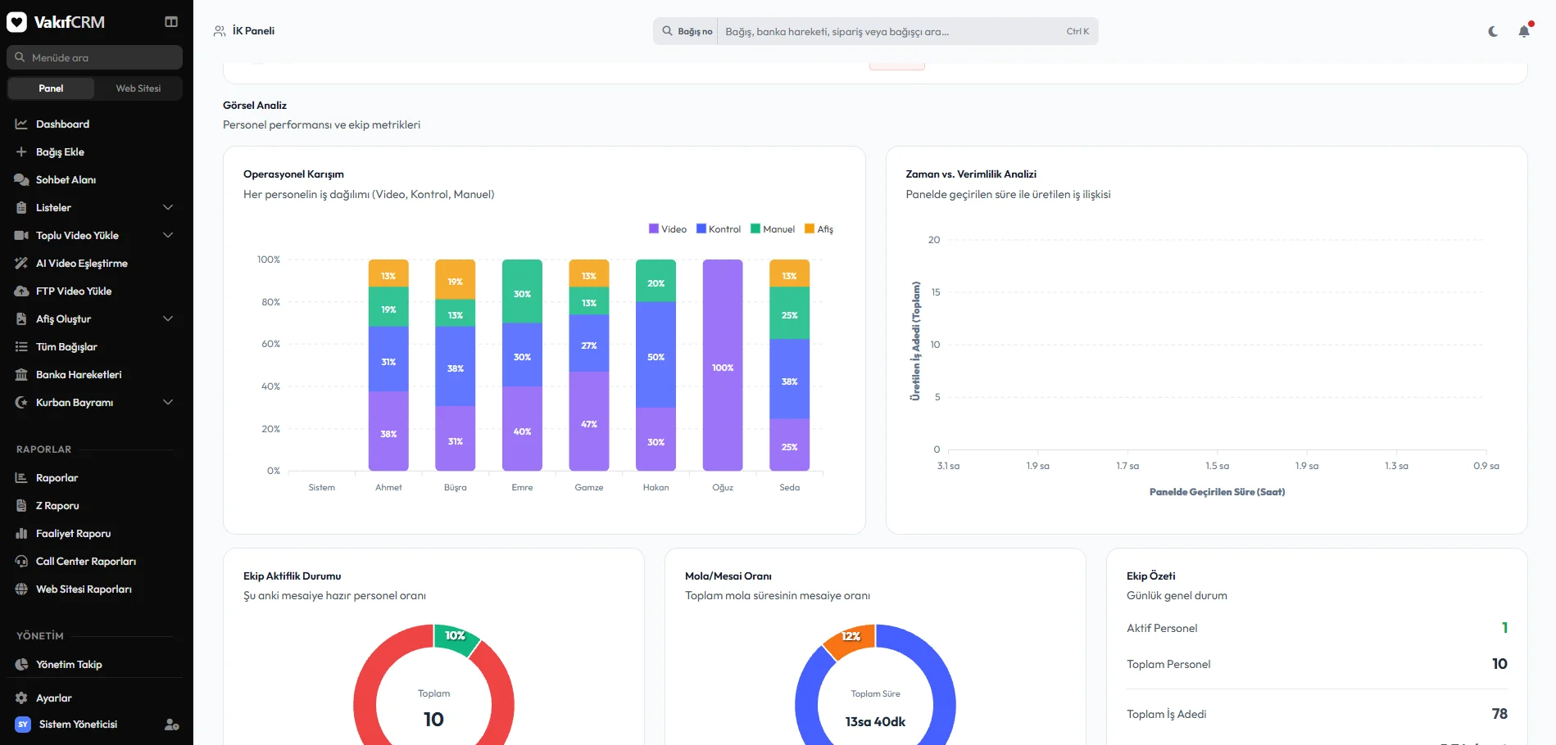This screenshot has width=1556, height=745.
Task: Toggle the Kontrol series in chart legend
Action: coord(719,229)
